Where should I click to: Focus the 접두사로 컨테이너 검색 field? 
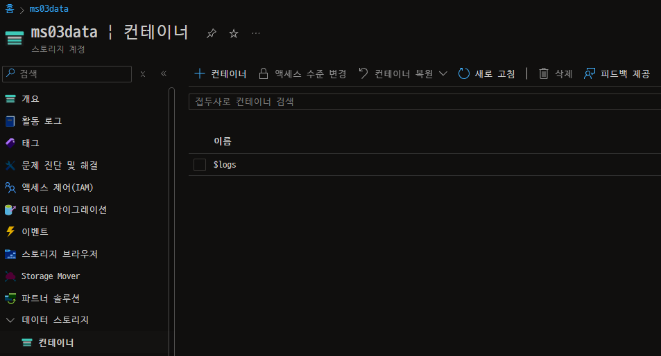pos(425,102)
